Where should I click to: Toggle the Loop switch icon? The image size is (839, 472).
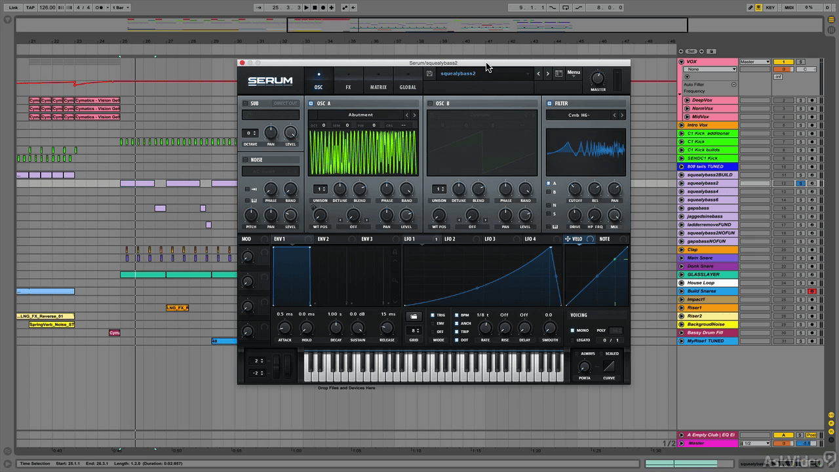(565, 8)
